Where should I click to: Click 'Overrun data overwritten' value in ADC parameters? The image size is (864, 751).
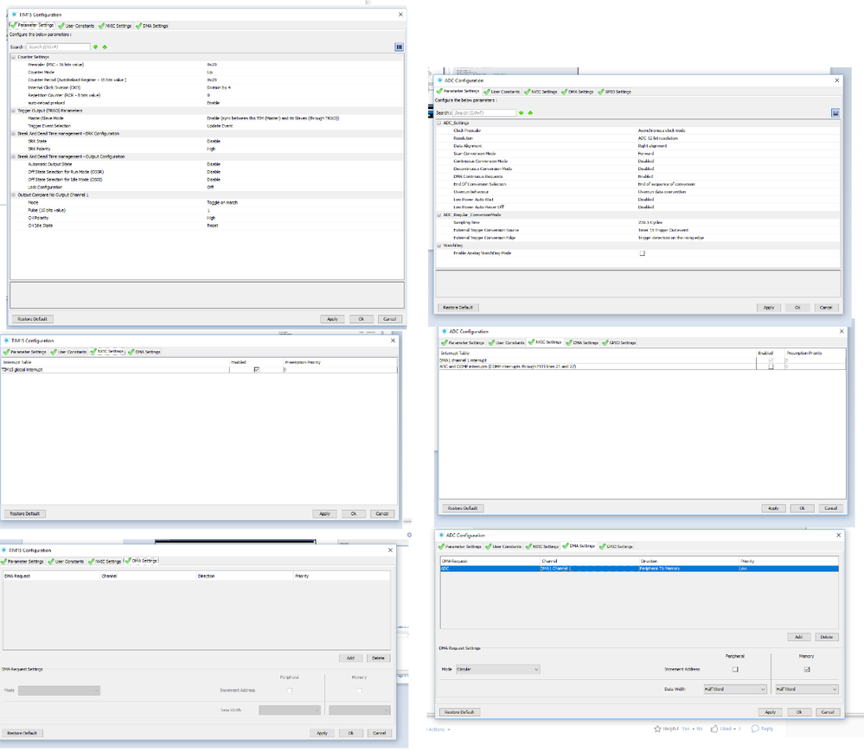tap(662, 192)
